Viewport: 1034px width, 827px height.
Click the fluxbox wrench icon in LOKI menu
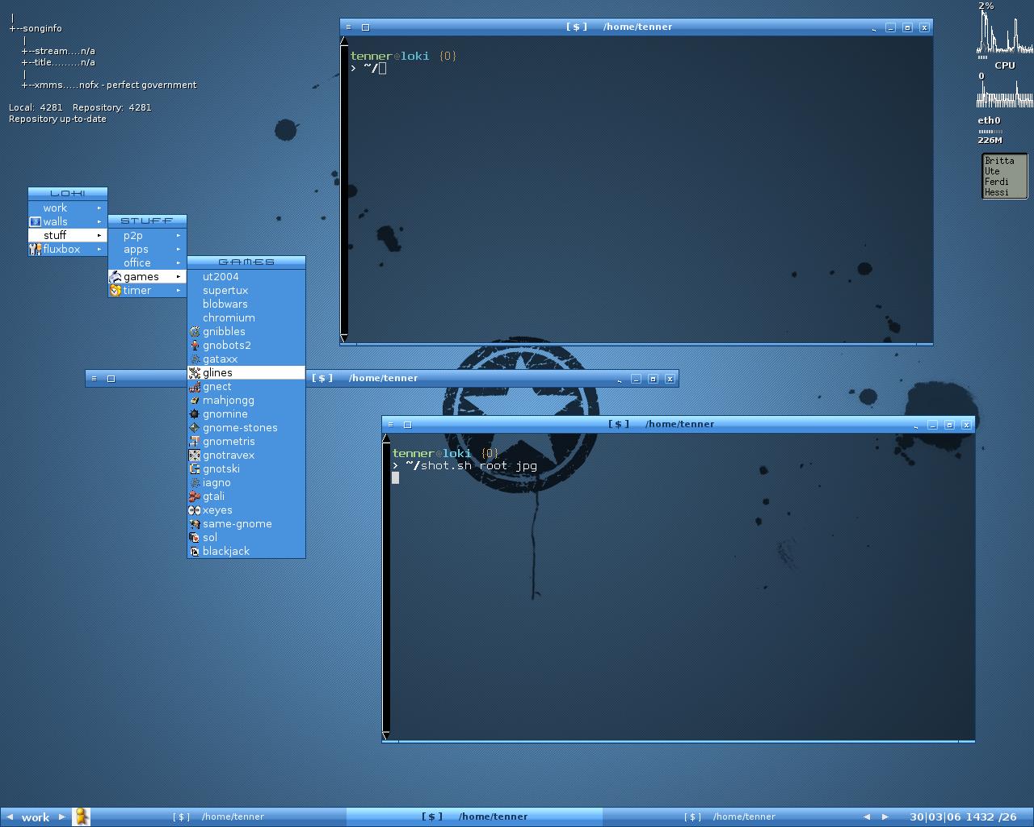coord(35,249)
